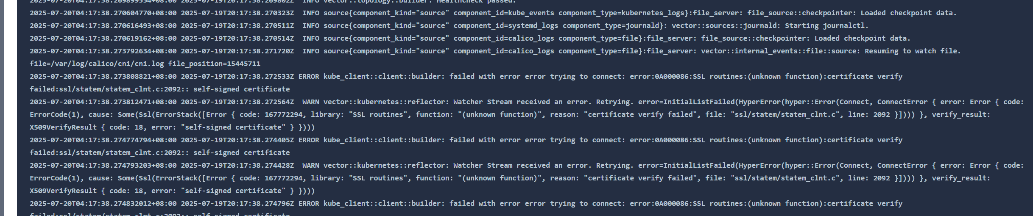Click the kube_events checkpointer log line

click(x=493, y=13)
